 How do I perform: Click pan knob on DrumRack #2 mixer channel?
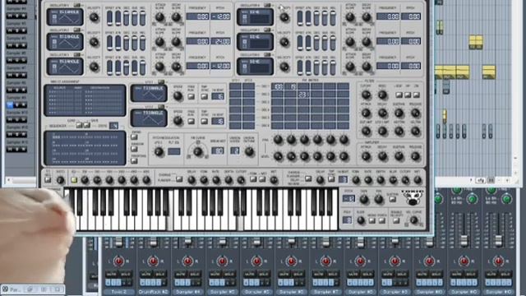[153, 261]
